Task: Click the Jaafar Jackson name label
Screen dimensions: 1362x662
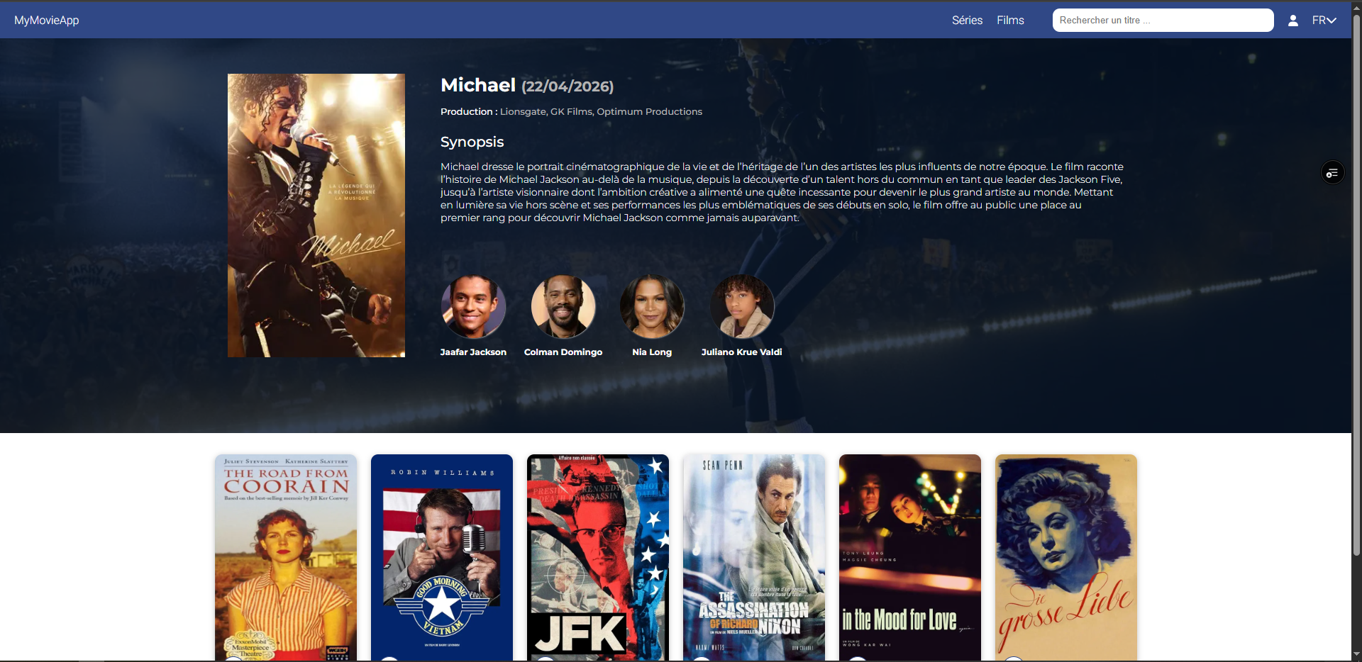Action: pos(473,352)
